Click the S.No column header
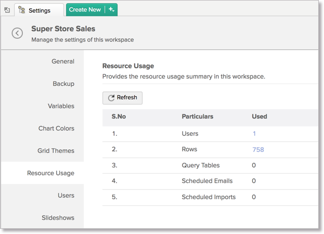324x234 pixels. click(x=119, y=116)
